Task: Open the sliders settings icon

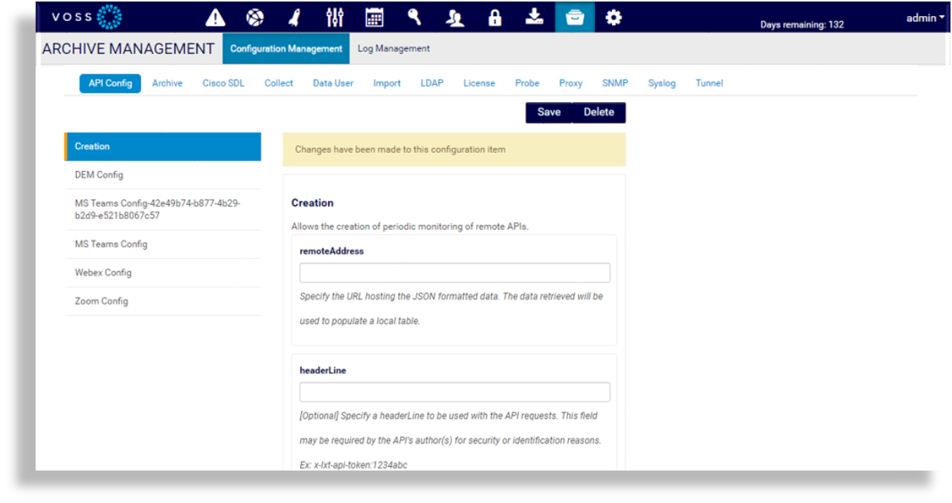Action: pyautogui.click(x=335, y=18)
